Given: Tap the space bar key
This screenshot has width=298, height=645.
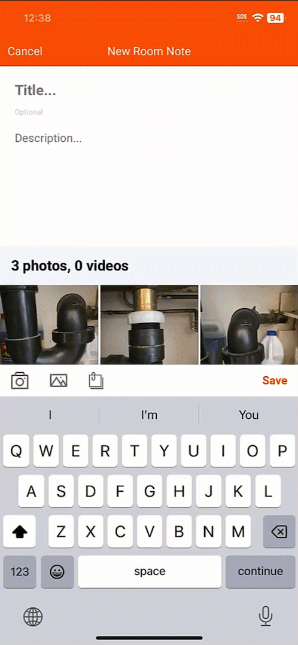Looking at the screenshot, I should point(150,571).
